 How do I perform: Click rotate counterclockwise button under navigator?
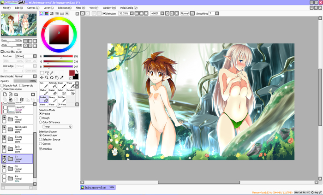click(x=25, y=46)
